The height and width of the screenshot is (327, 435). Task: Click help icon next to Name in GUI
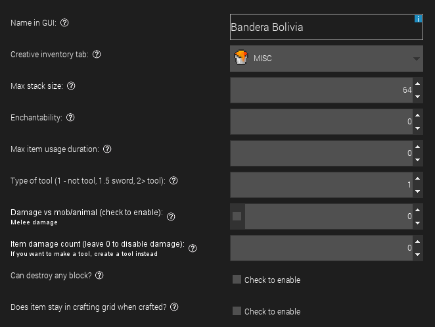tap(64, 23)
